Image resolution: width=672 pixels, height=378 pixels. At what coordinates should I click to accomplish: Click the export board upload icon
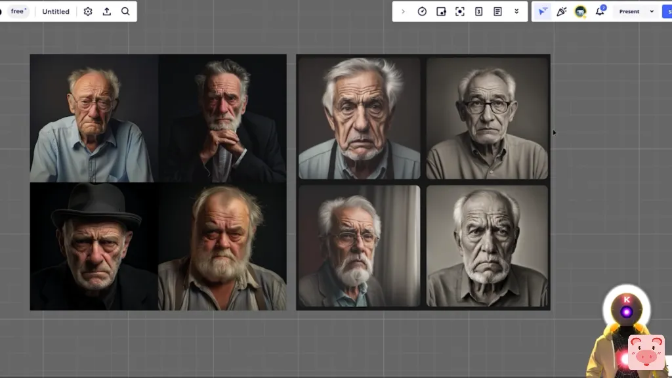click(107, 12)
